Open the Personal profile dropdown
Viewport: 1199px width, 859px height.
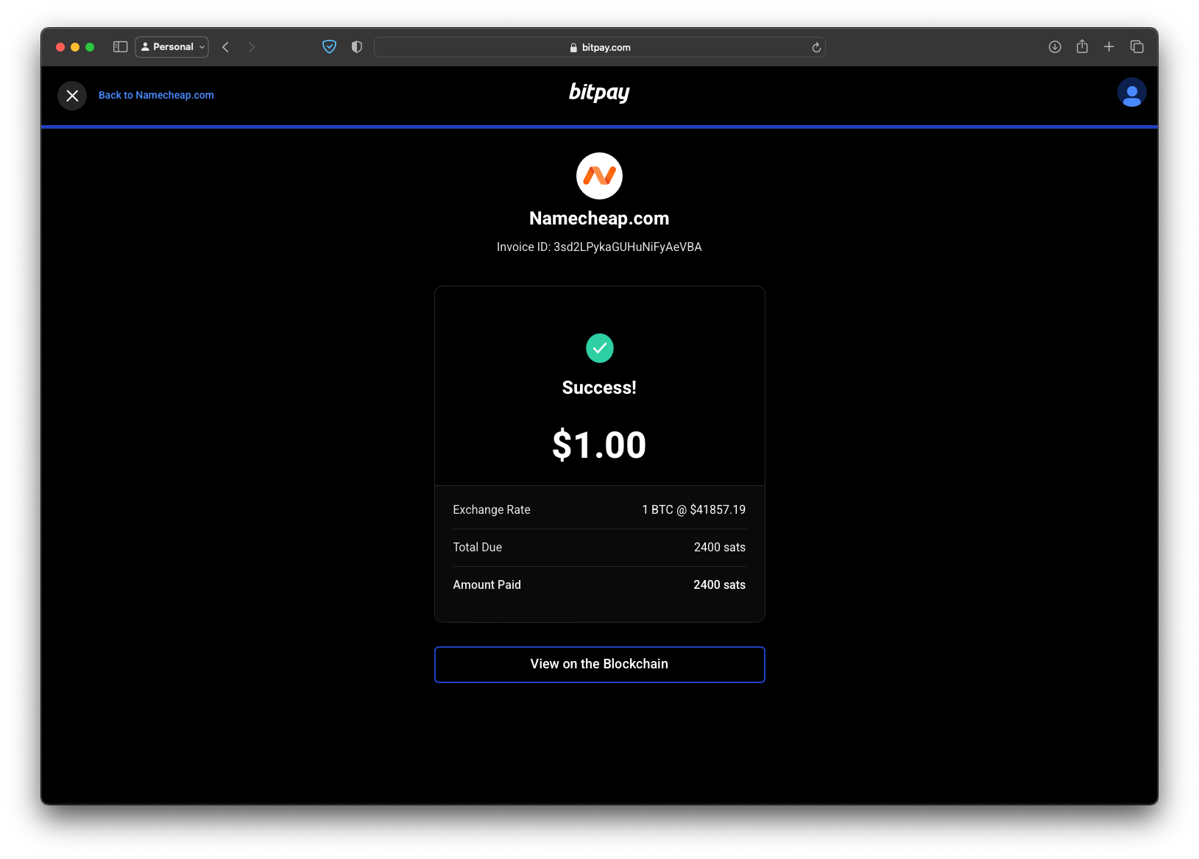click(x=172, y=47)
